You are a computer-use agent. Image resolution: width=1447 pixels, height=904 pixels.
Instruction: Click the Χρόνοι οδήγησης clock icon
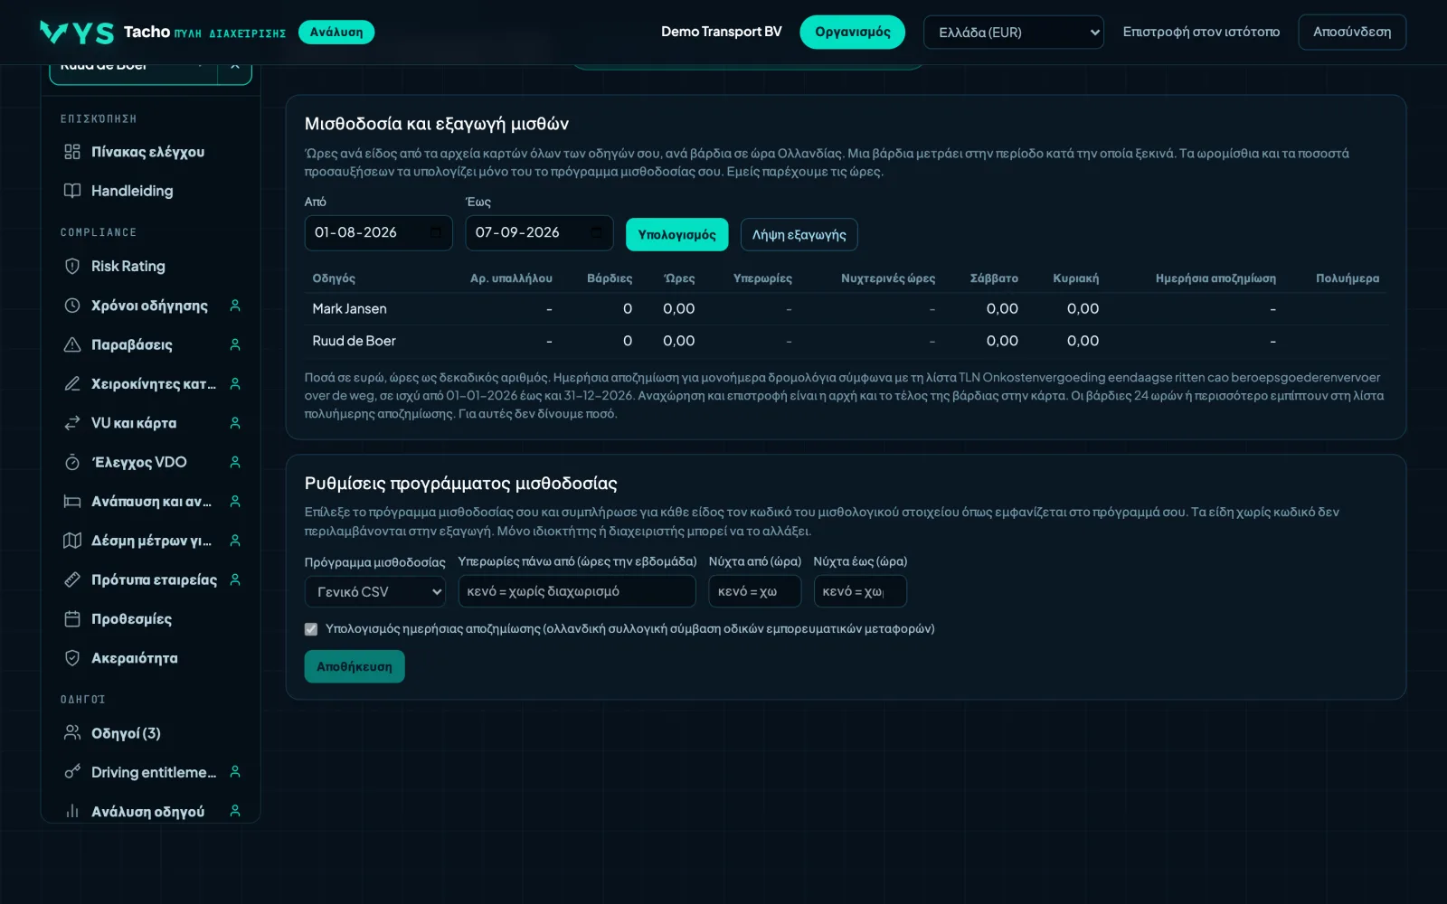[x=72, y=306]
